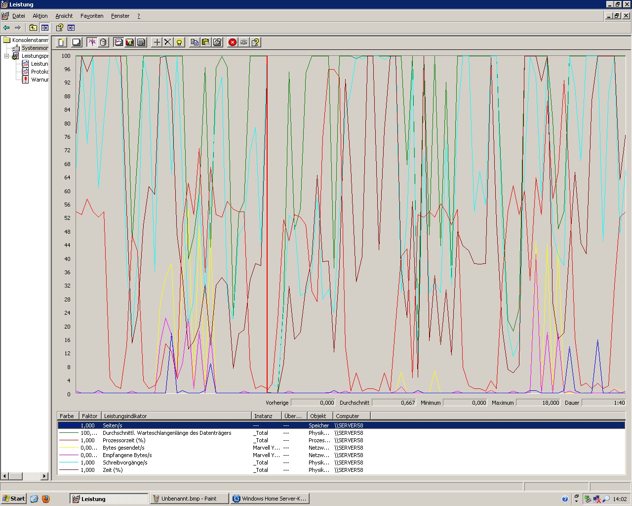Sort by the Objekt column header

(320, 416)
